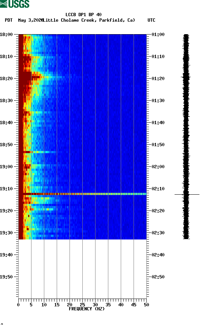Click the '01:50' UTC time label
202x328 pixels.
pyautogui.click(x=158, y=145)
